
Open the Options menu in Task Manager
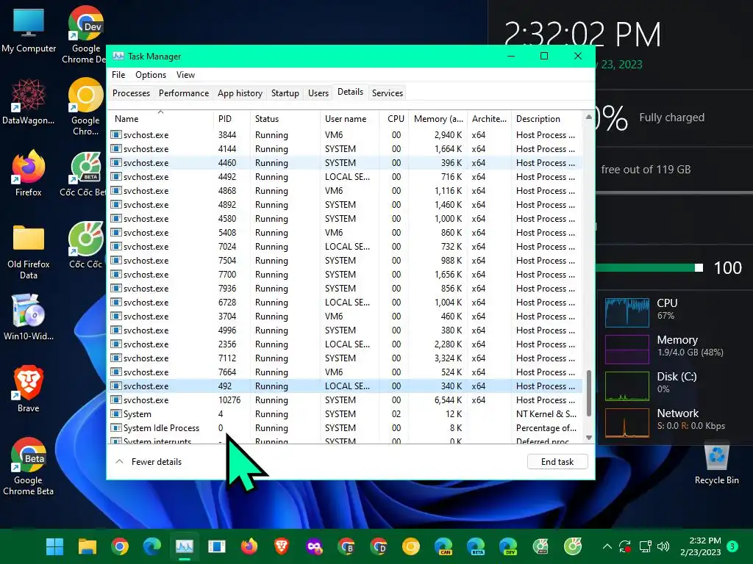[151, 75]
